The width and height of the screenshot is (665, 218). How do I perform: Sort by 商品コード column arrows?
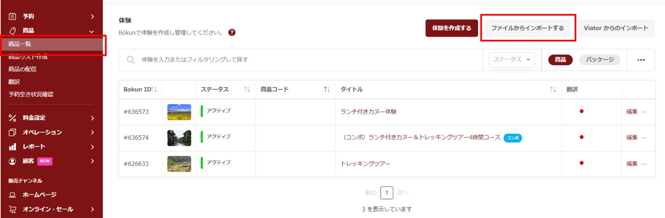click(327, 90)
